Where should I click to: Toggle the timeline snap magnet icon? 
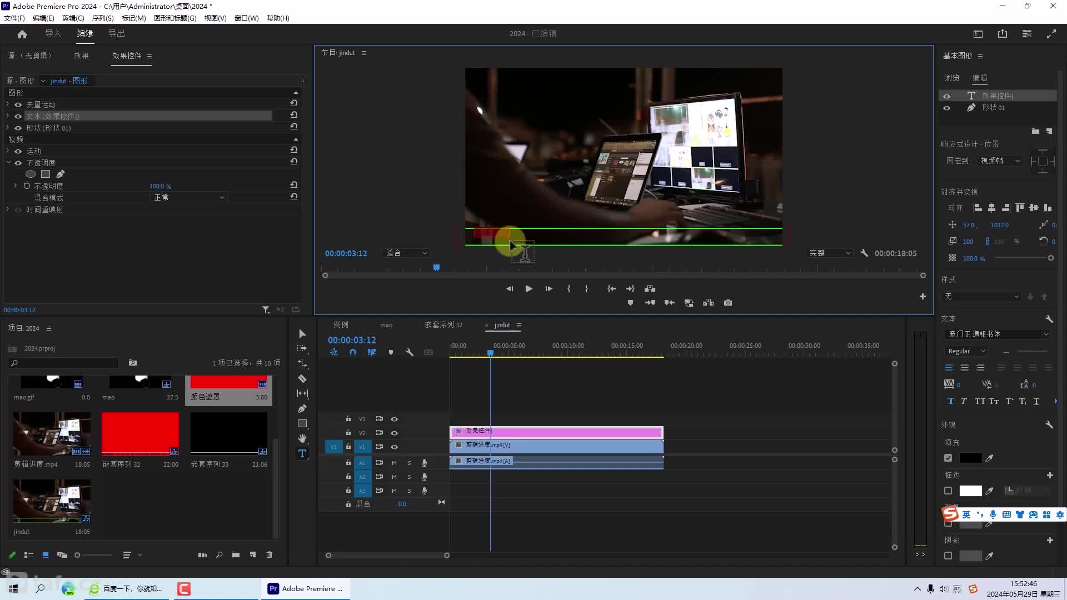coord(353,352)
